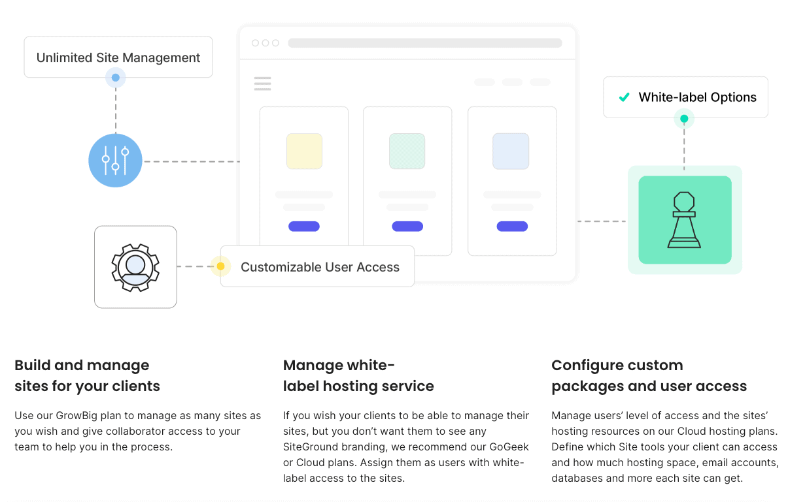This screenshot has height=502, width=805.
Task: Select the green square thumbnail on middle card
Action: pos(407,151)
